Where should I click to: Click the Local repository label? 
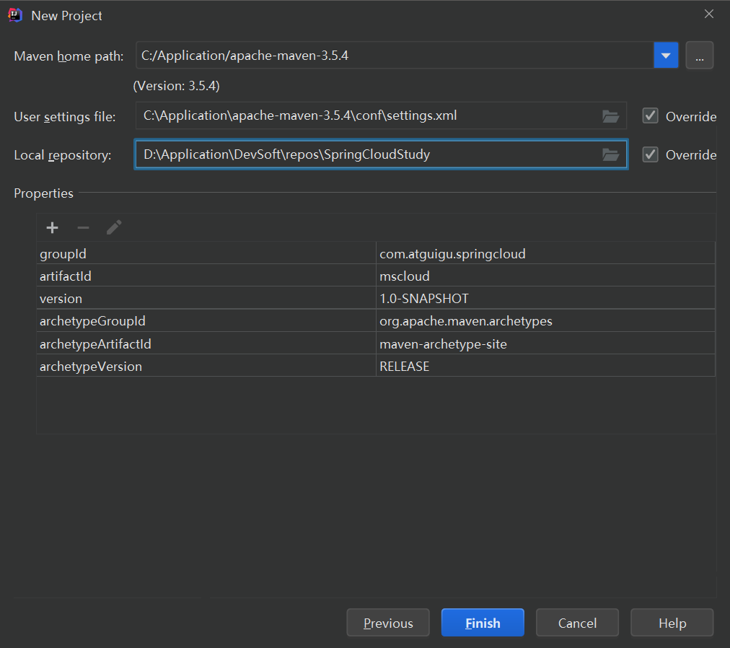coord(62,155)
